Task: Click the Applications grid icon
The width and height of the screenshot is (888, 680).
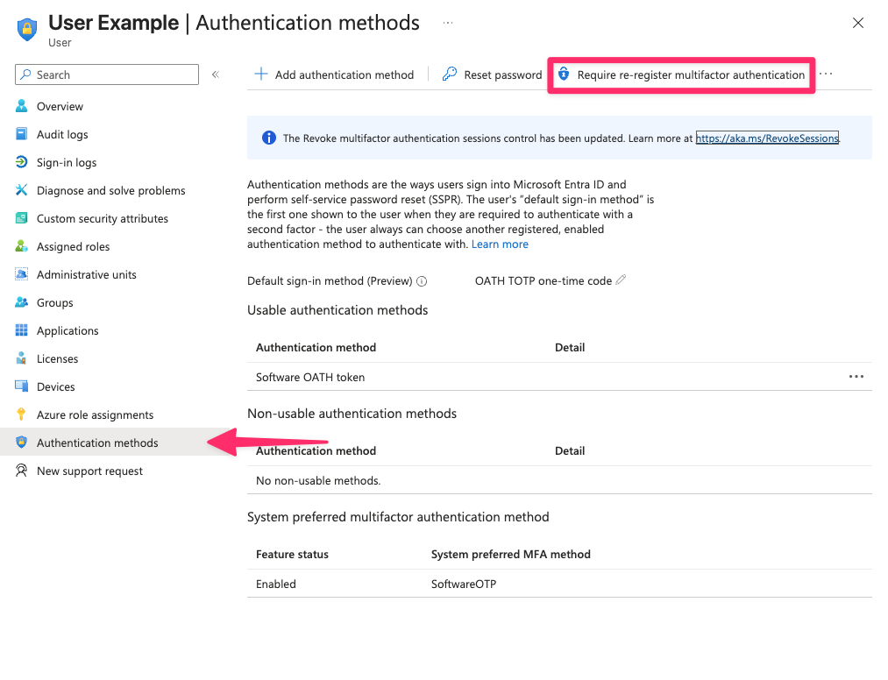Action: click(x=22, y=330)
